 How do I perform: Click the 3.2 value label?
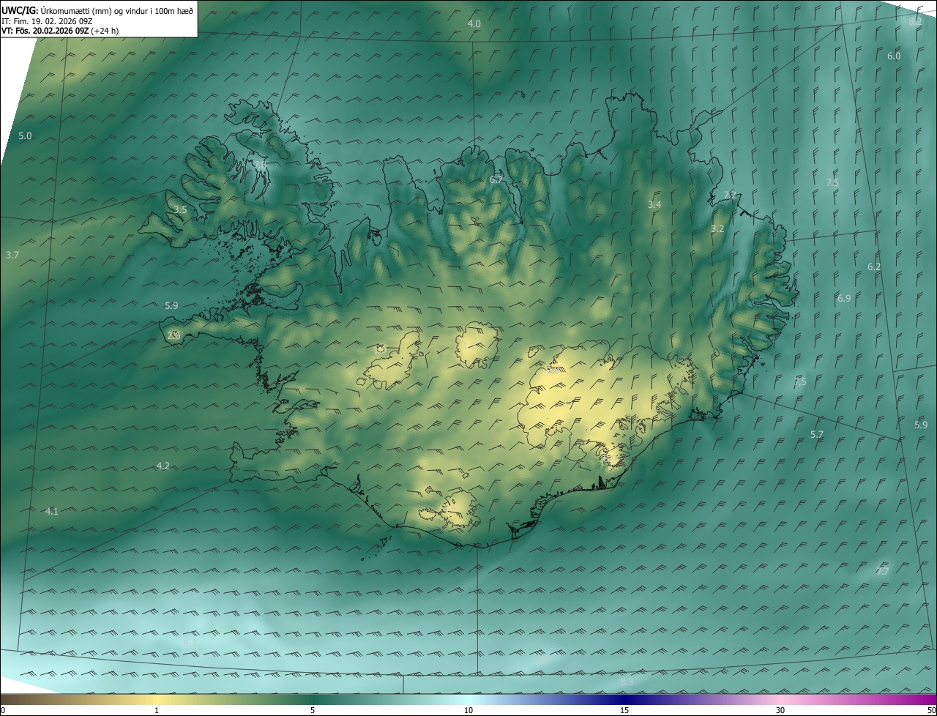pos(717,229)
